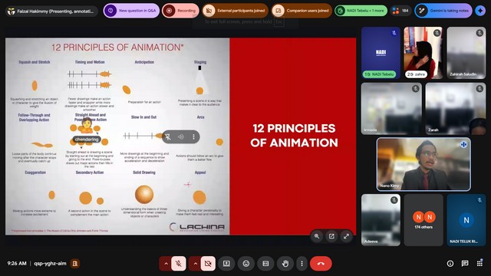This screenshot has height=276, width=491.
Task: Open the 174 others participant tile
Action: 423,220
